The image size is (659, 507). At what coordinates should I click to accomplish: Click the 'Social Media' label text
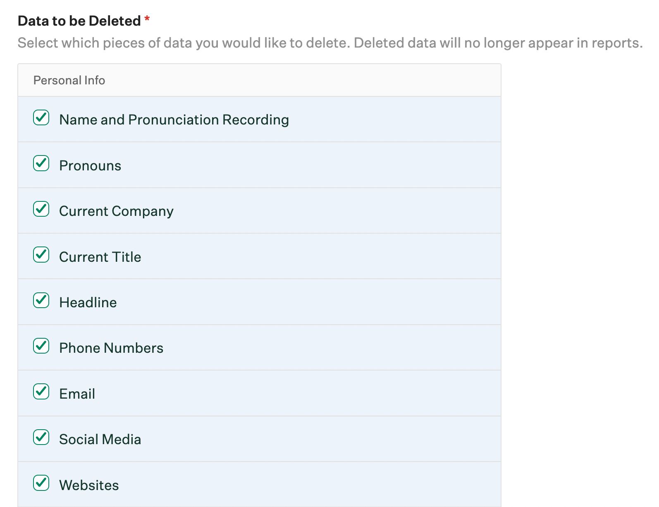click(x=100, y=440)
